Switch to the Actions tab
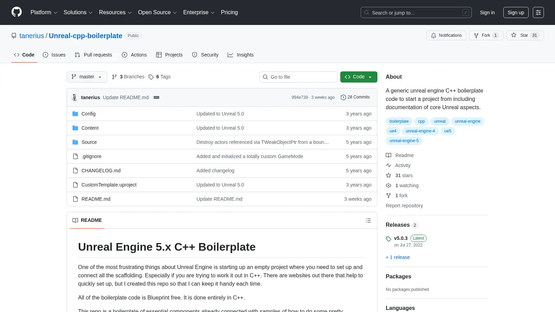Screen dimensions: 555x312 tap(134, 55)
